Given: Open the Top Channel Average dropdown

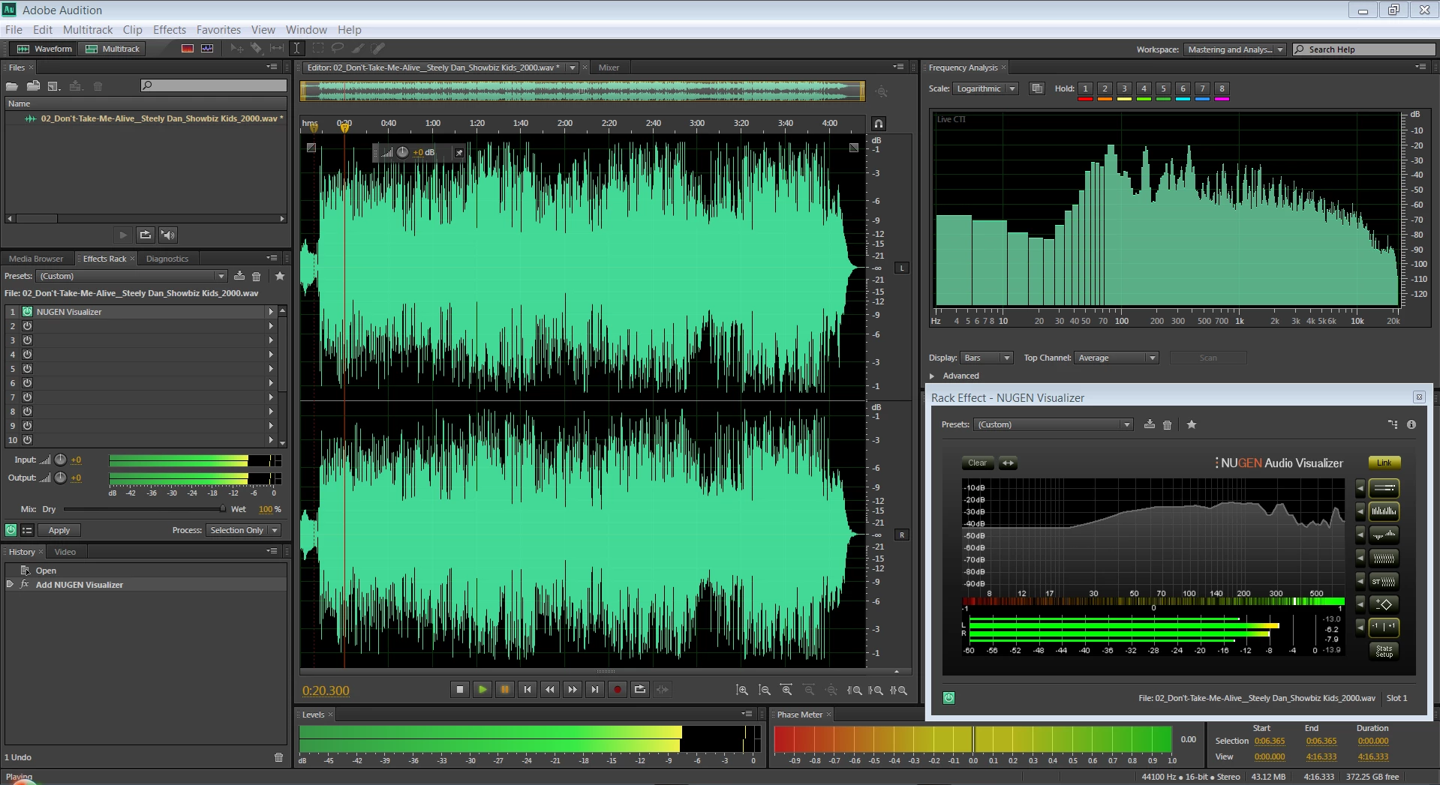Looking at the screenshot, I should (x=1117, y=358).
